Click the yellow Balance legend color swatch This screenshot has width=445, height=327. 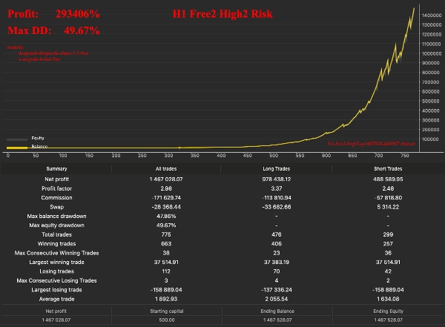point(17,147)
